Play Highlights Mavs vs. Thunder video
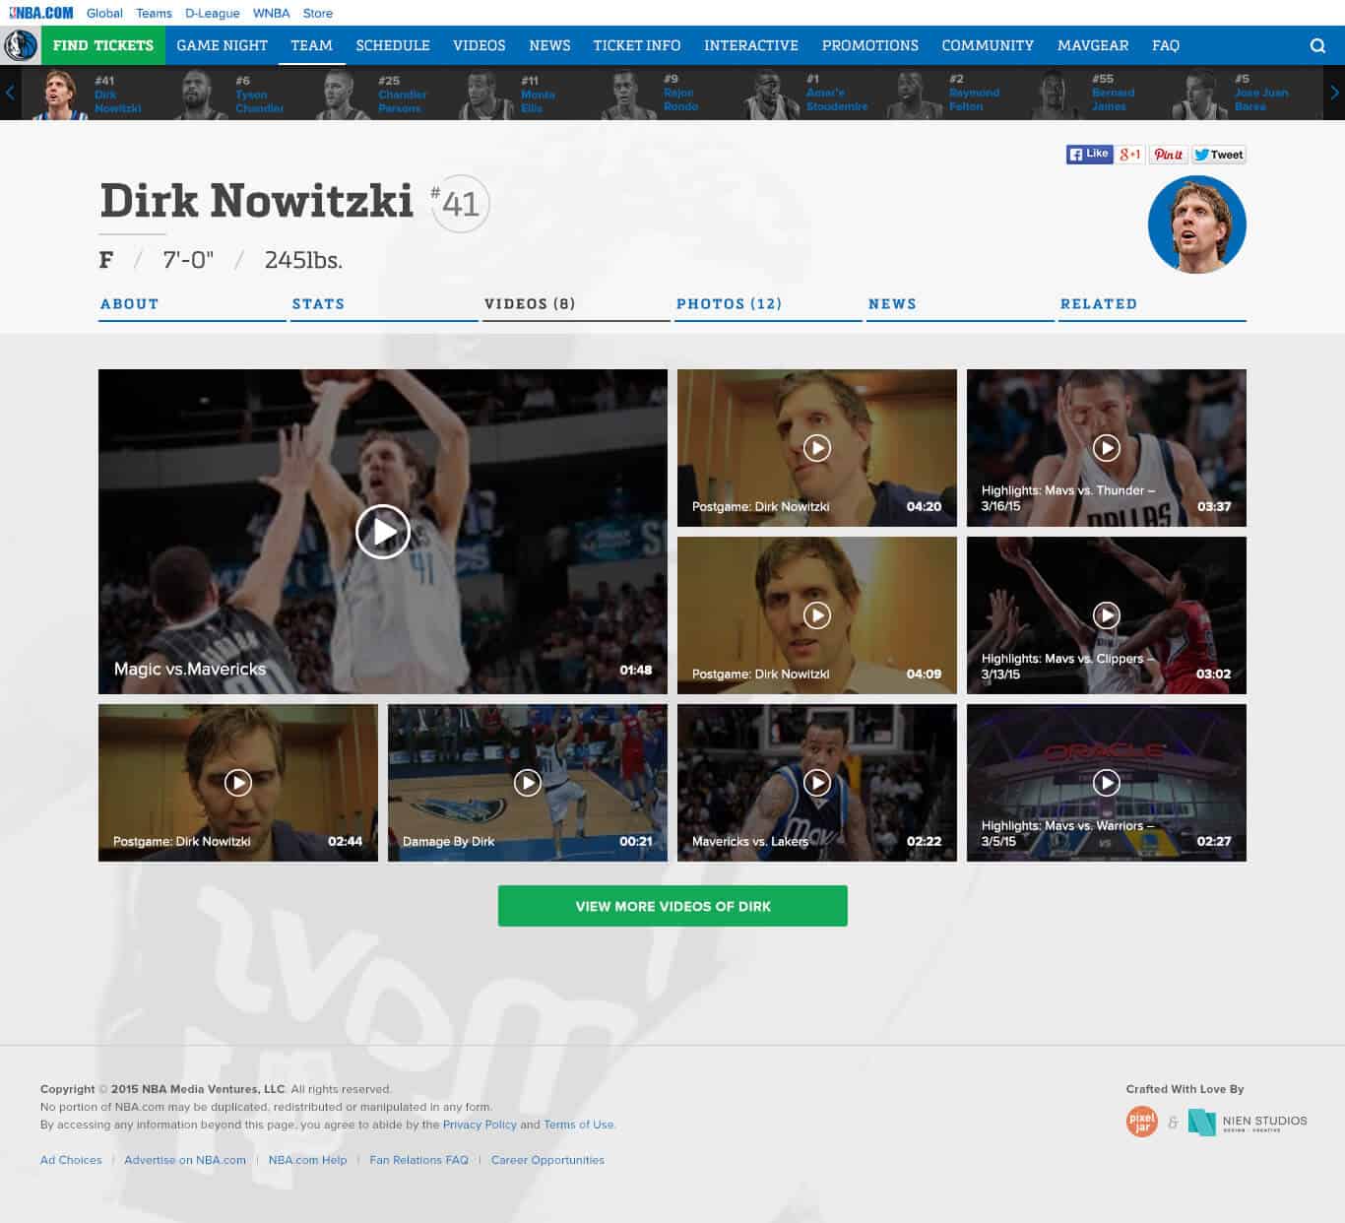Viewport: 1345px width, 1223px height. [1107, 448]
